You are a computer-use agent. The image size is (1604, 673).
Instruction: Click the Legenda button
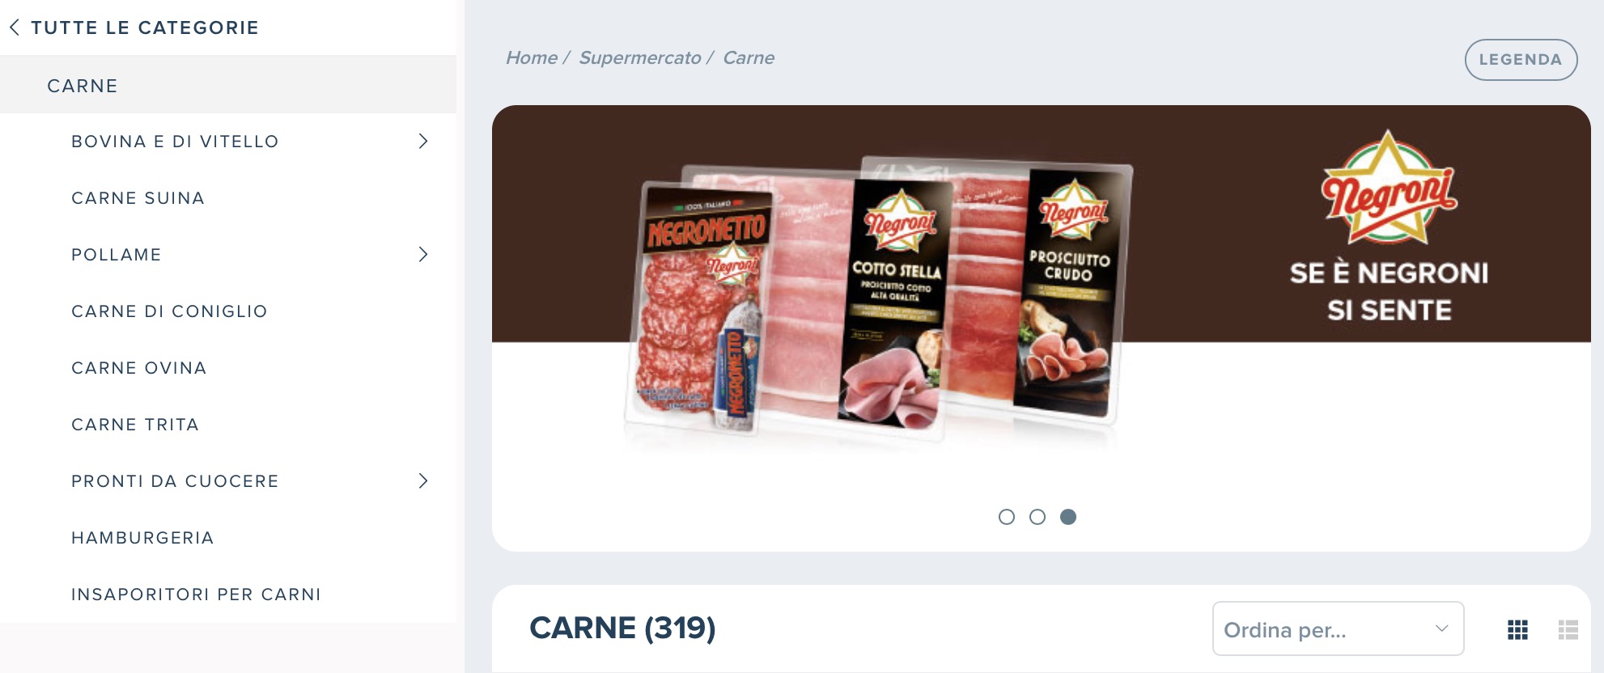1521,60
